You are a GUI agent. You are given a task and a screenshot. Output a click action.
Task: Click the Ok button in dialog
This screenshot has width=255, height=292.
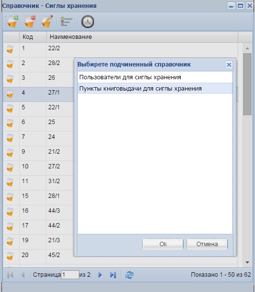163,244
